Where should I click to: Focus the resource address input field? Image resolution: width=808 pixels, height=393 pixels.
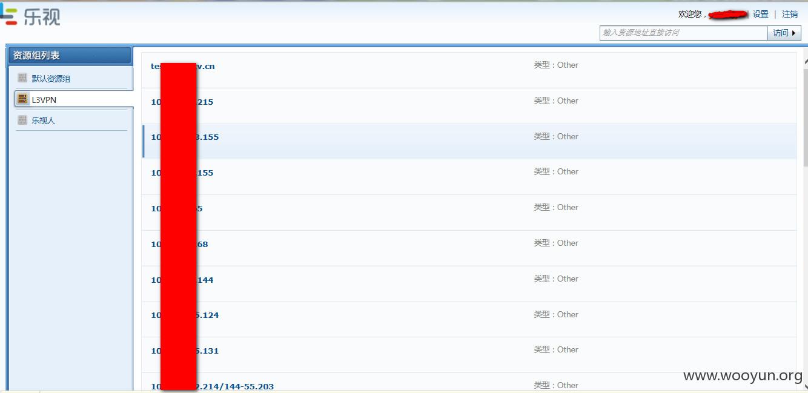pos(683,33)
